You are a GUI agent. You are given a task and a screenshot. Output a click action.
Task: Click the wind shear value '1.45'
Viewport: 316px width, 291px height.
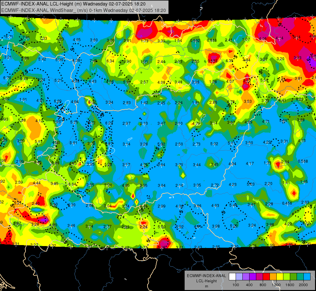coord(304,182)
